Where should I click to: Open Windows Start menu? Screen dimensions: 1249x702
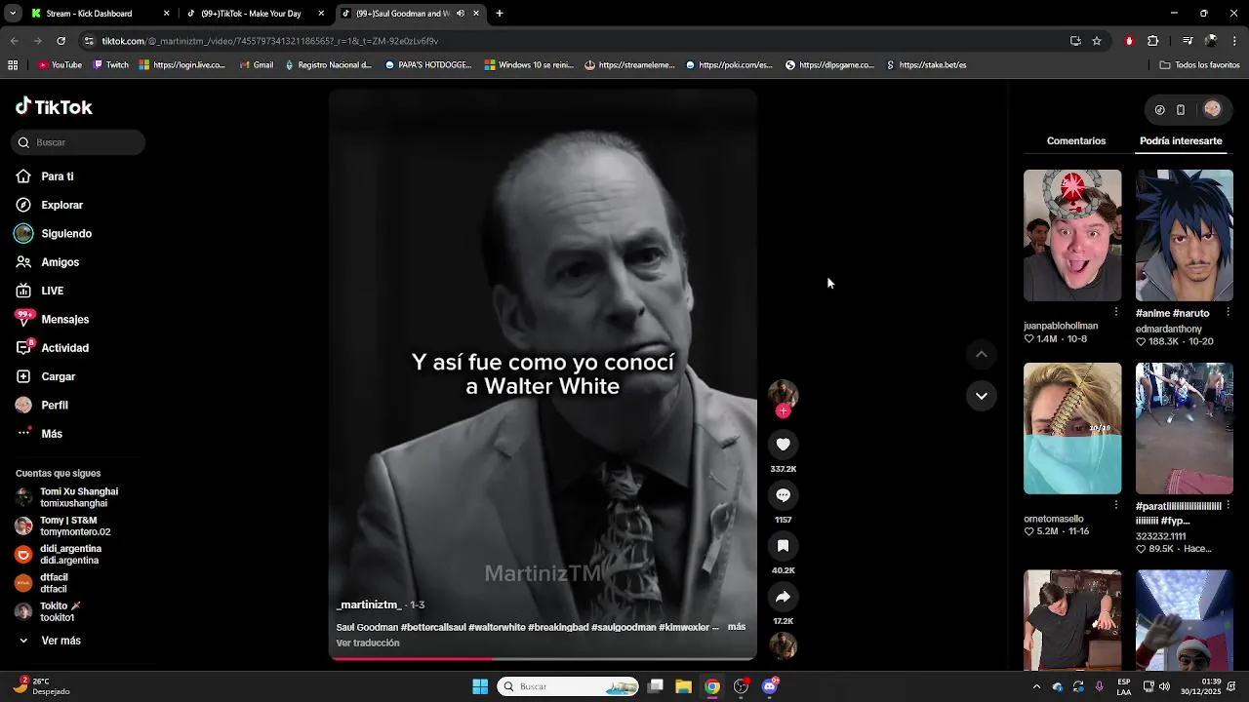pos(480,686)
